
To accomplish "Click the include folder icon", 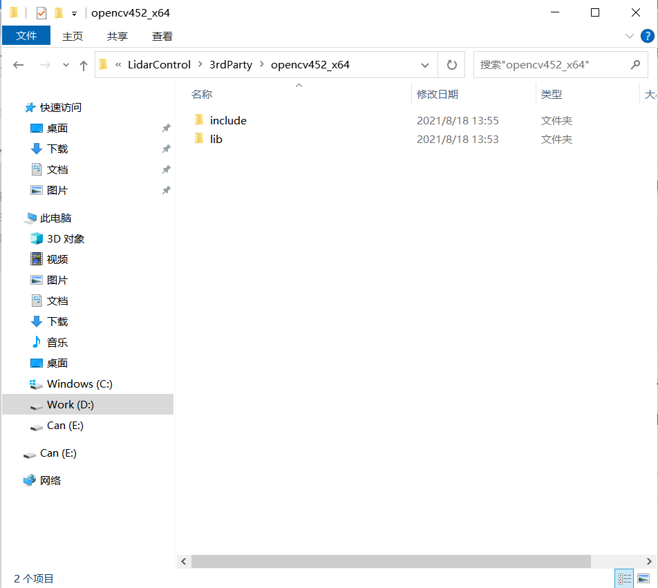I will coord(199,120).
